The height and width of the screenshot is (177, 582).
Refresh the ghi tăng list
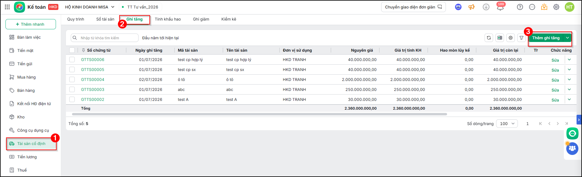coord(489,38)
